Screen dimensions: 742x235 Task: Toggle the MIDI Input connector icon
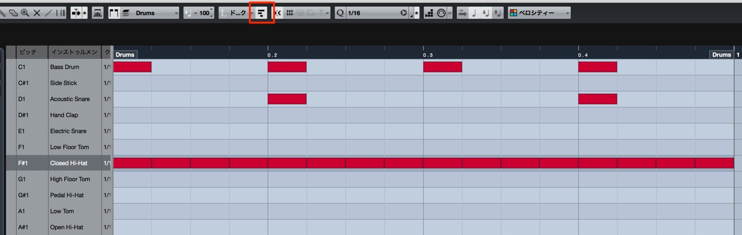click(x=442, y=13)
